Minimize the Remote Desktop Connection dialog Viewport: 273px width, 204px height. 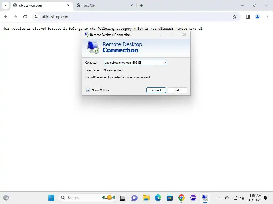coord(160,35)
